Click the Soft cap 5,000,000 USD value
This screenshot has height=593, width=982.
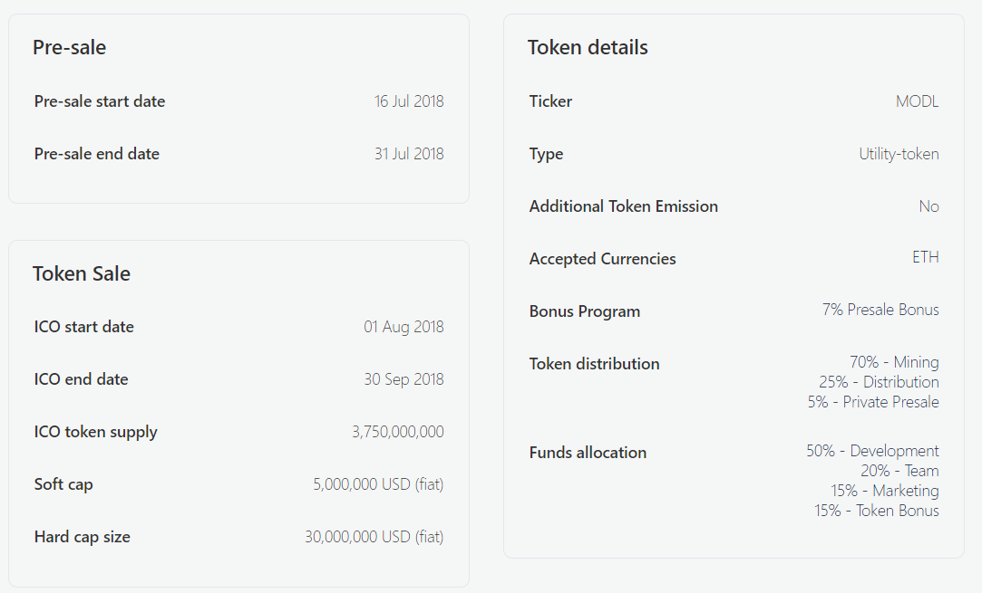378,484
